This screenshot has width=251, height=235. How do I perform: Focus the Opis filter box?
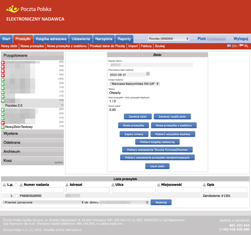(x=225, y=190)
